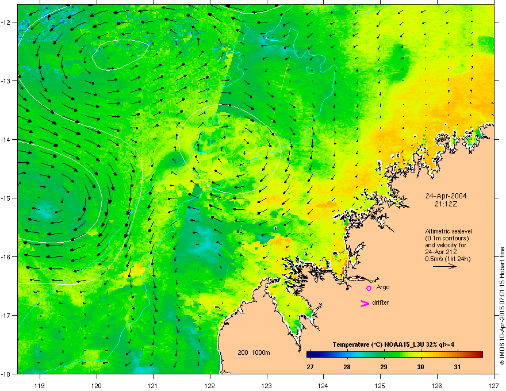This screenshot has width=506, height=391.
Task: Click the longitude axis label '120'
Action: [x=97, y=385]
